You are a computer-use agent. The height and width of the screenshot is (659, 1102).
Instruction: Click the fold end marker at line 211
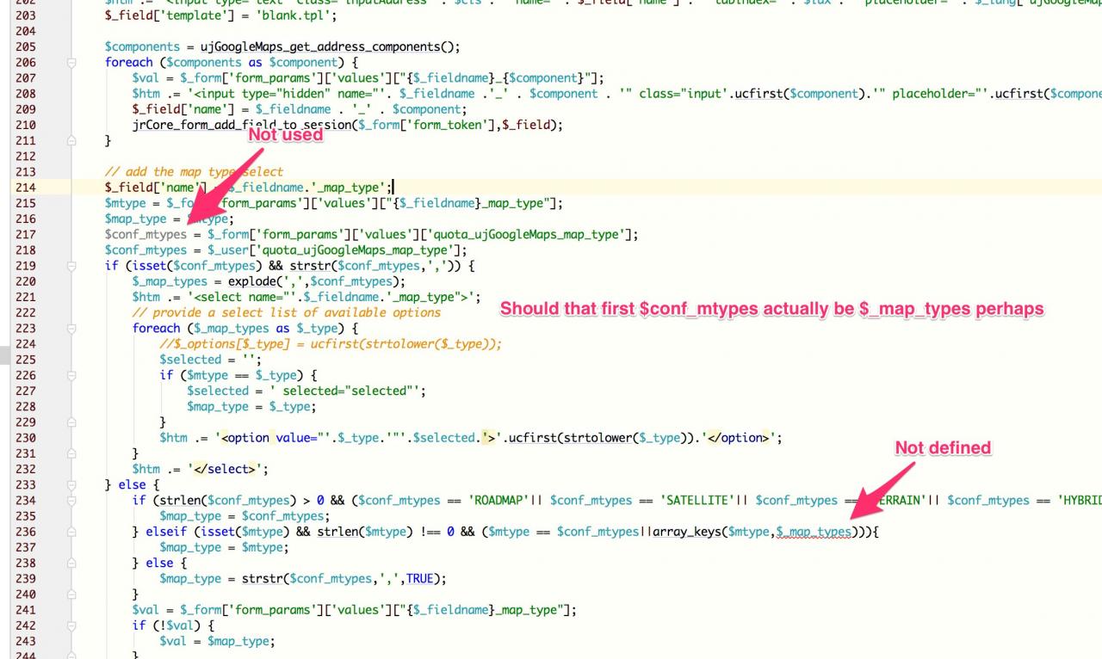coord(71,140)
